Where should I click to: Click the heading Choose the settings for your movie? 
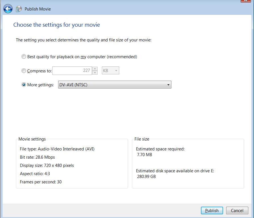[56, 25]
